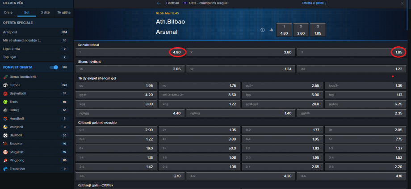
Task: Bet Rezultati final X at 3.60
Action: pyautogui.click(x=241, y=52)
